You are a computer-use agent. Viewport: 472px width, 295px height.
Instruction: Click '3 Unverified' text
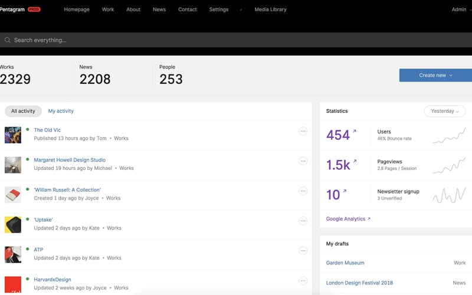(x=389, y=198)
